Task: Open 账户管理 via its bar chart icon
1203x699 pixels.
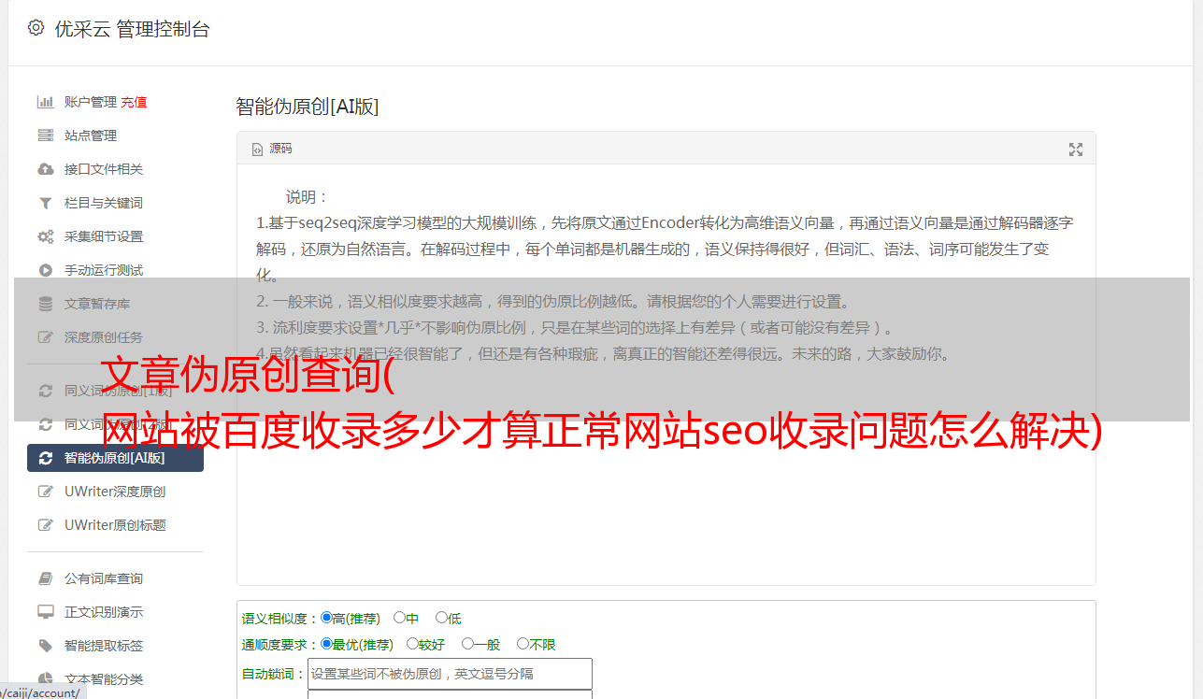Action: click(45, 102)
